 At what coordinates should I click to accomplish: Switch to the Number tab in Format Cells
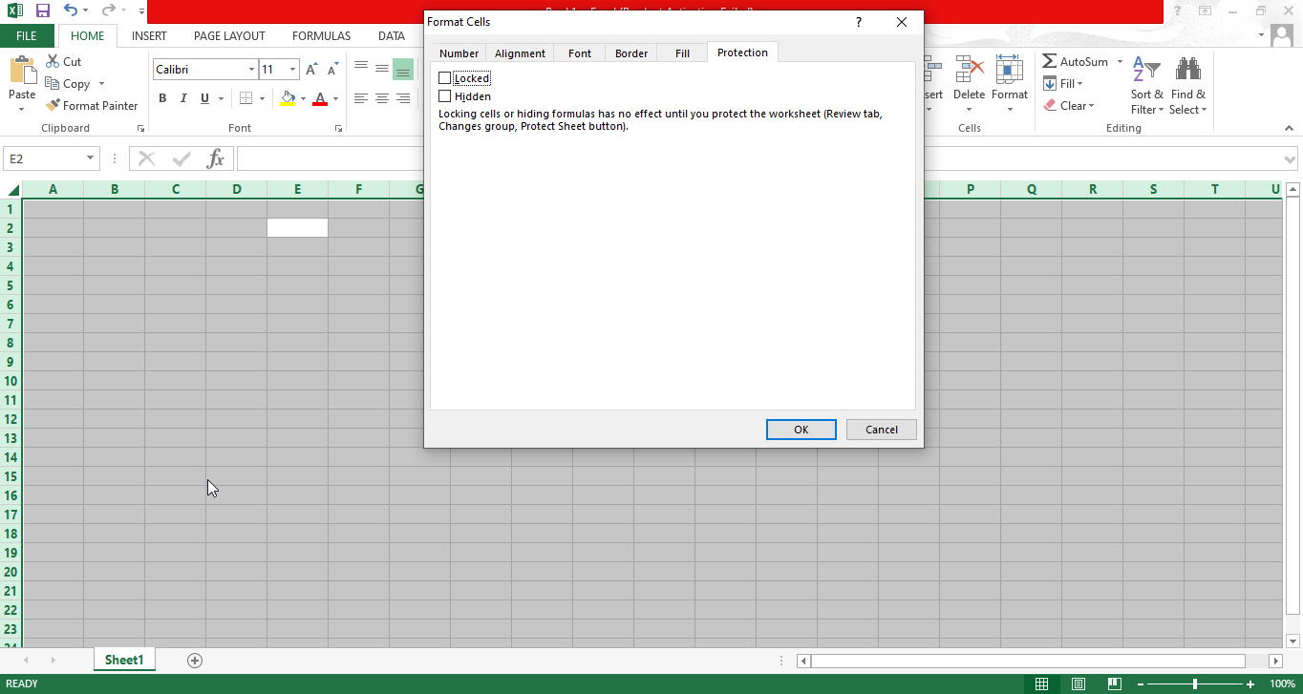click(x=459, y=53)
